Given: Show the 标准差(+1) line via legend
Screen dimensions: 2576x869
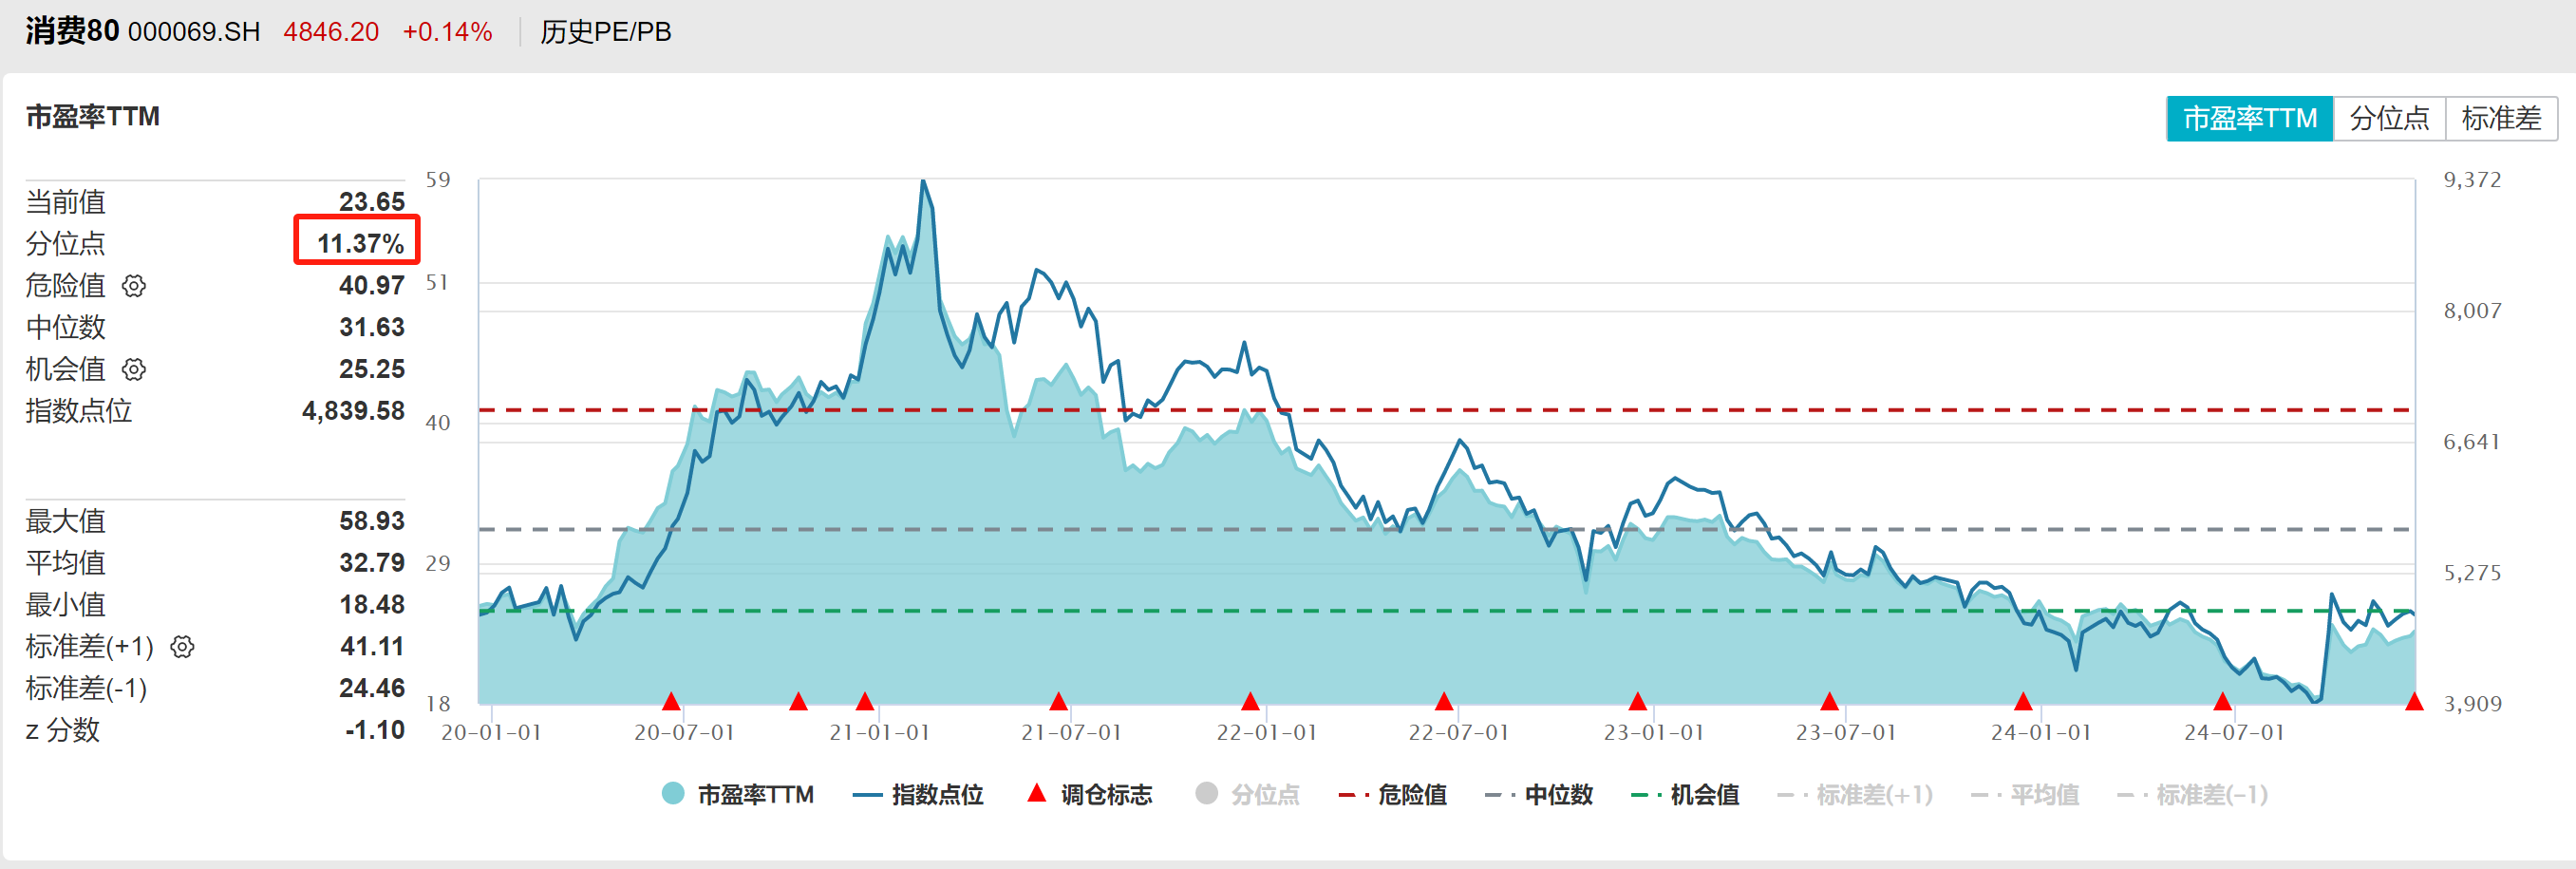Looking at the screenshot, I should [x=1855, y=795].
